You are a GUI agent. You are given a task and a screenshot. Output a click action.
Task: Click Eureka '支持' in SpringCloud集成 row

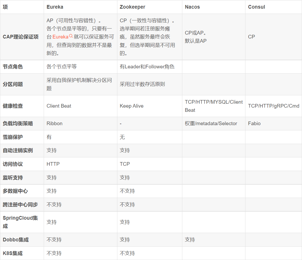pyautogui.click(x=80, y=222)
